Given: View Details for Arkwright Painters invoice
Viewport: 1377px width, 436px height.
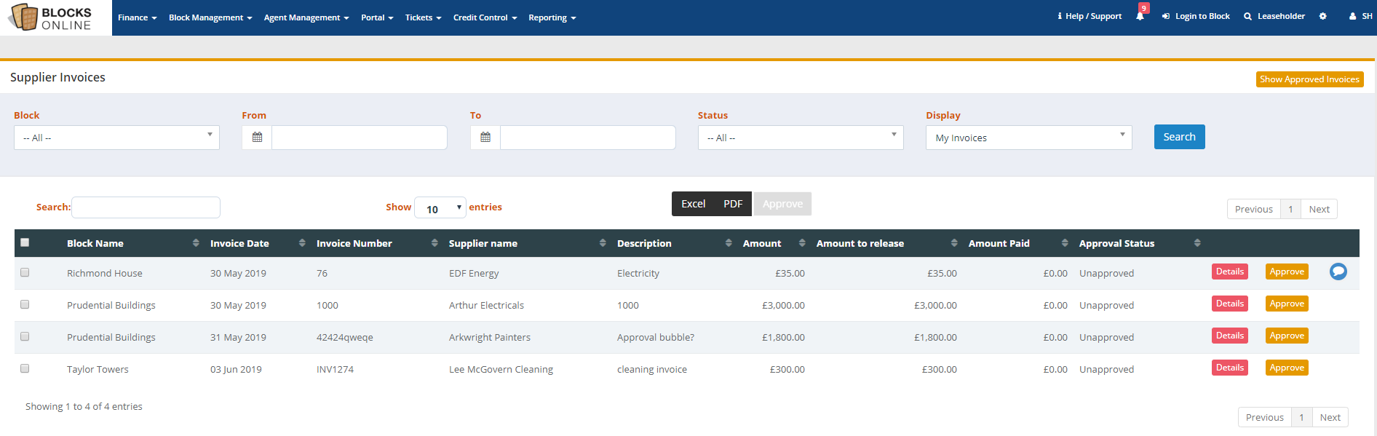Looking at the screenshot, I should [x=1229, y=336].
